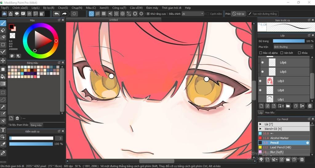Select the Gradient tool

click(3, 84)
